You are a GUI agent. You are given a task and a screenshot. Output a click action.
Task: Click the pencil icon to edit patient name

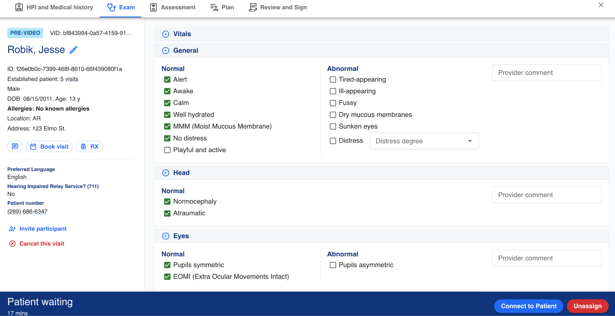coord(74,50)
